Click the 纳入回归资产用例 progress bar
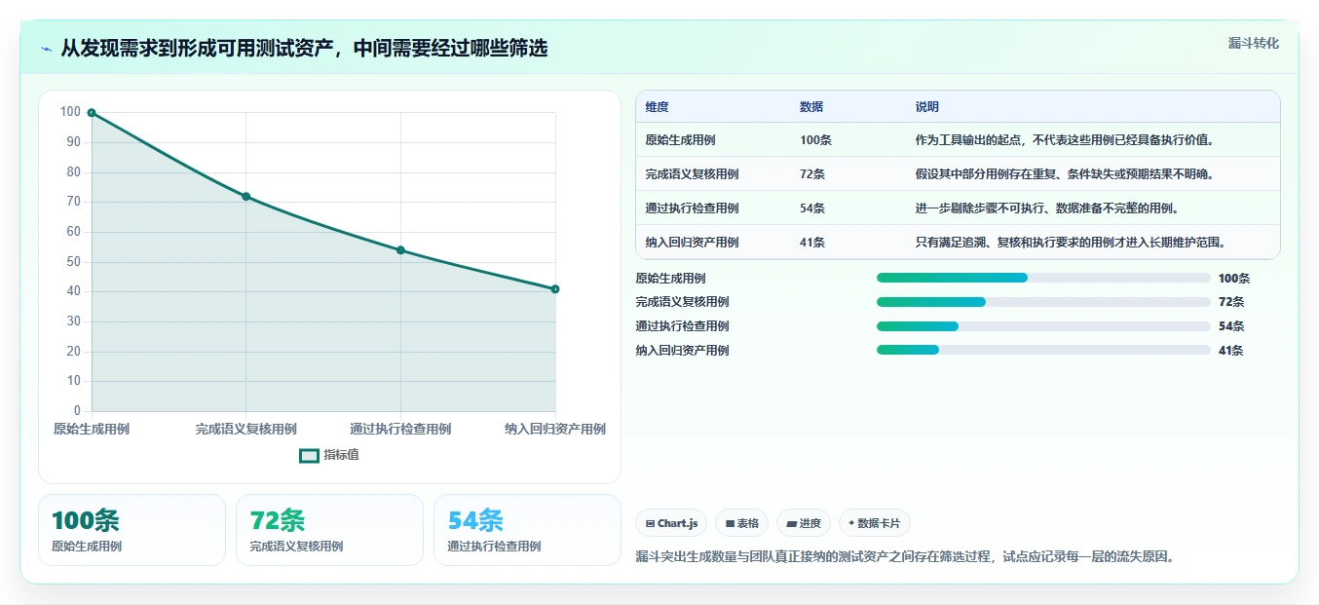This screenshot has height=605, width=1319. point(1043,351)
